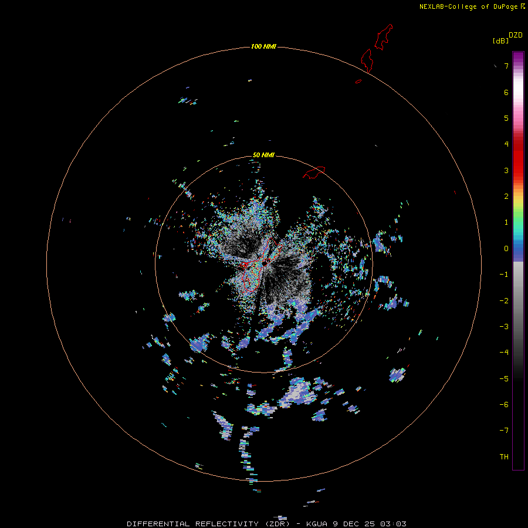Viewport: 528px width, 528px height.
Task: Click the radar site center dot
Action: (x=265, y=263)
